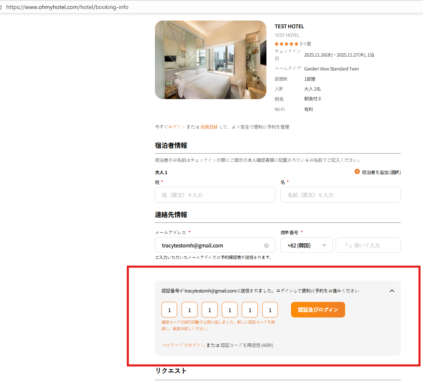The height and width of the screenshot is (383, 423).
Task: Open the 会員登録 sign-up link
Action: 209,127
